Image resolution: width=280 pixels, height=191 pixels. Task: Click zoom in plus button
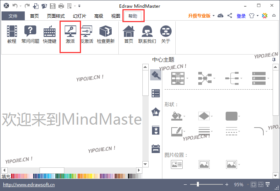click(227, 185)
